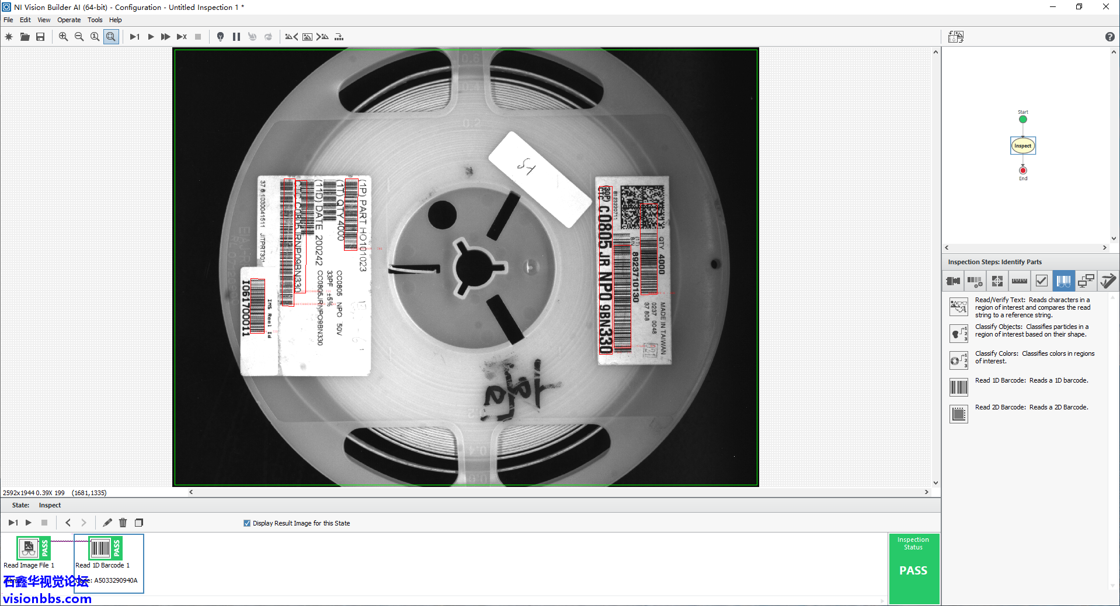Open the File menu
1120x606 pixels.
[x=8, y=20]
